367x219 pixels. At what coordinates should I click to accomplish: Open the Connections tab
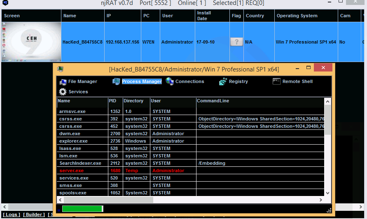click(x=189, y=81)
